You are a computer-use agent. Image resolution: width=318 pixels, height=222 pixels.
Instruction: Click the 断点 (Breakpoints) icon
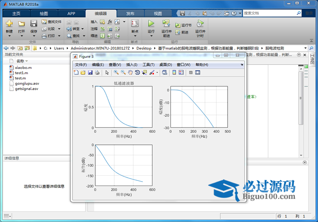click(x=135, y=24)
